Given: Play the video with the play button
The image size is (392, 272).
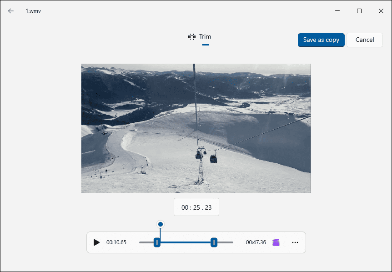Looking at the screenshot, I should (96, 242).
